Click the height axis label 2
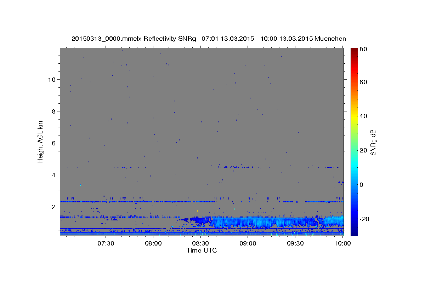This screenshot has width=425, height=283. (53, 207)
